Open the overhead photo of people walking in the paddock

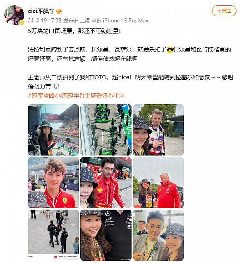[53, 235]
